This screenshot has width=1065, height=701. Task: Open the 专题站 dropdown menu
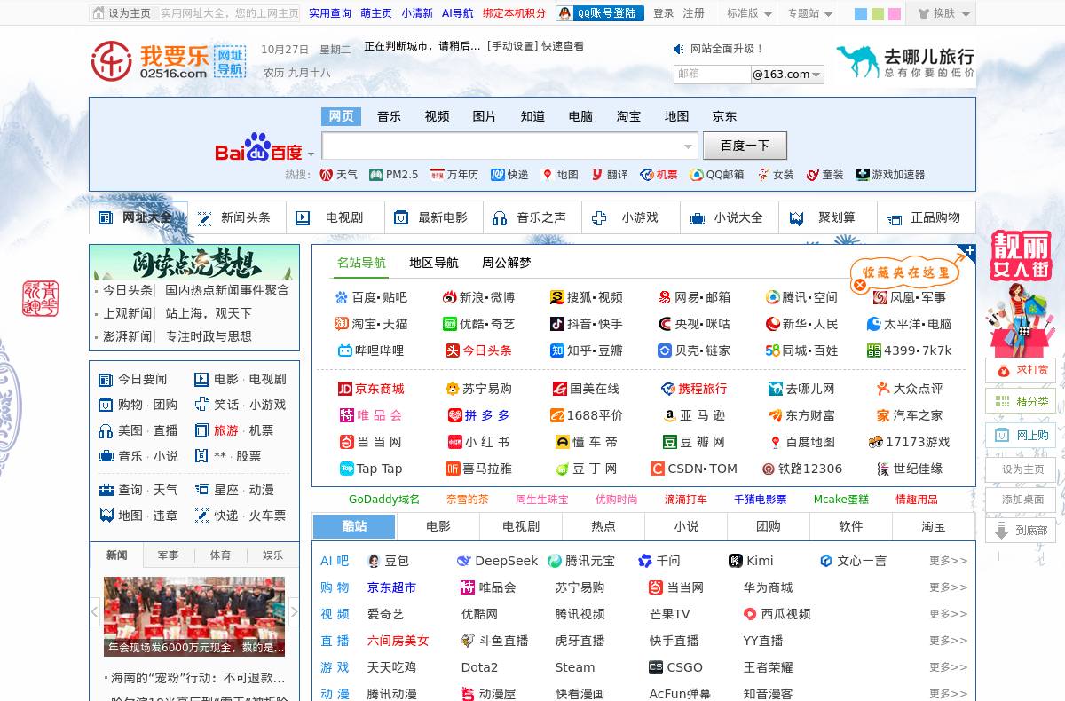click(809, 13)
